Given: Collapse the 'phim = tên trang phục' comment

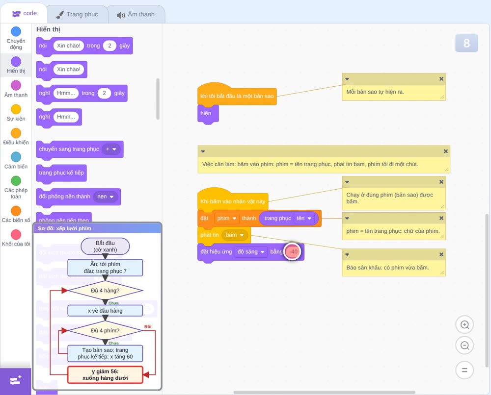Looking at the screenshot, I should point(347,219).
